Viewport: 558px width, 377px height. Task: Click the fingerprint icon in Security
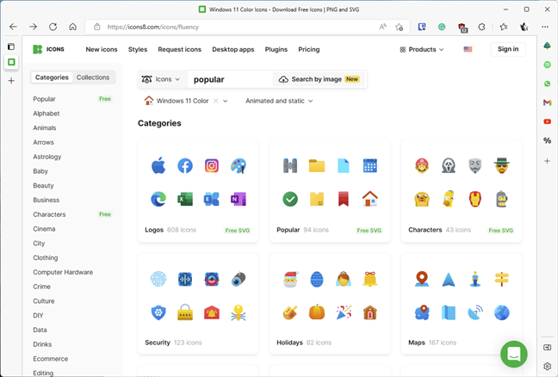click(x=158, y=279)
